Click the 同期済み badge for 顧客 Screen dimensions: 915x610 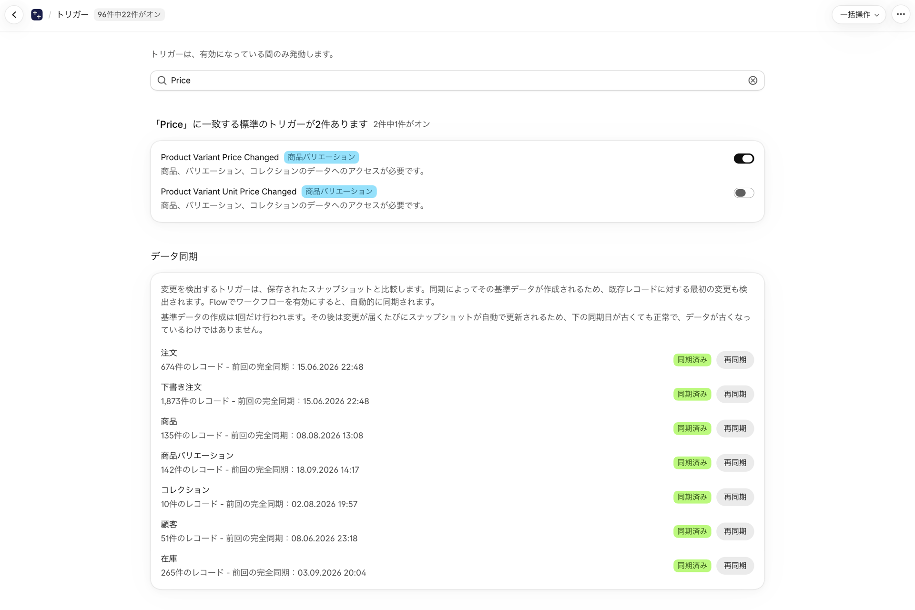point(692,531)
